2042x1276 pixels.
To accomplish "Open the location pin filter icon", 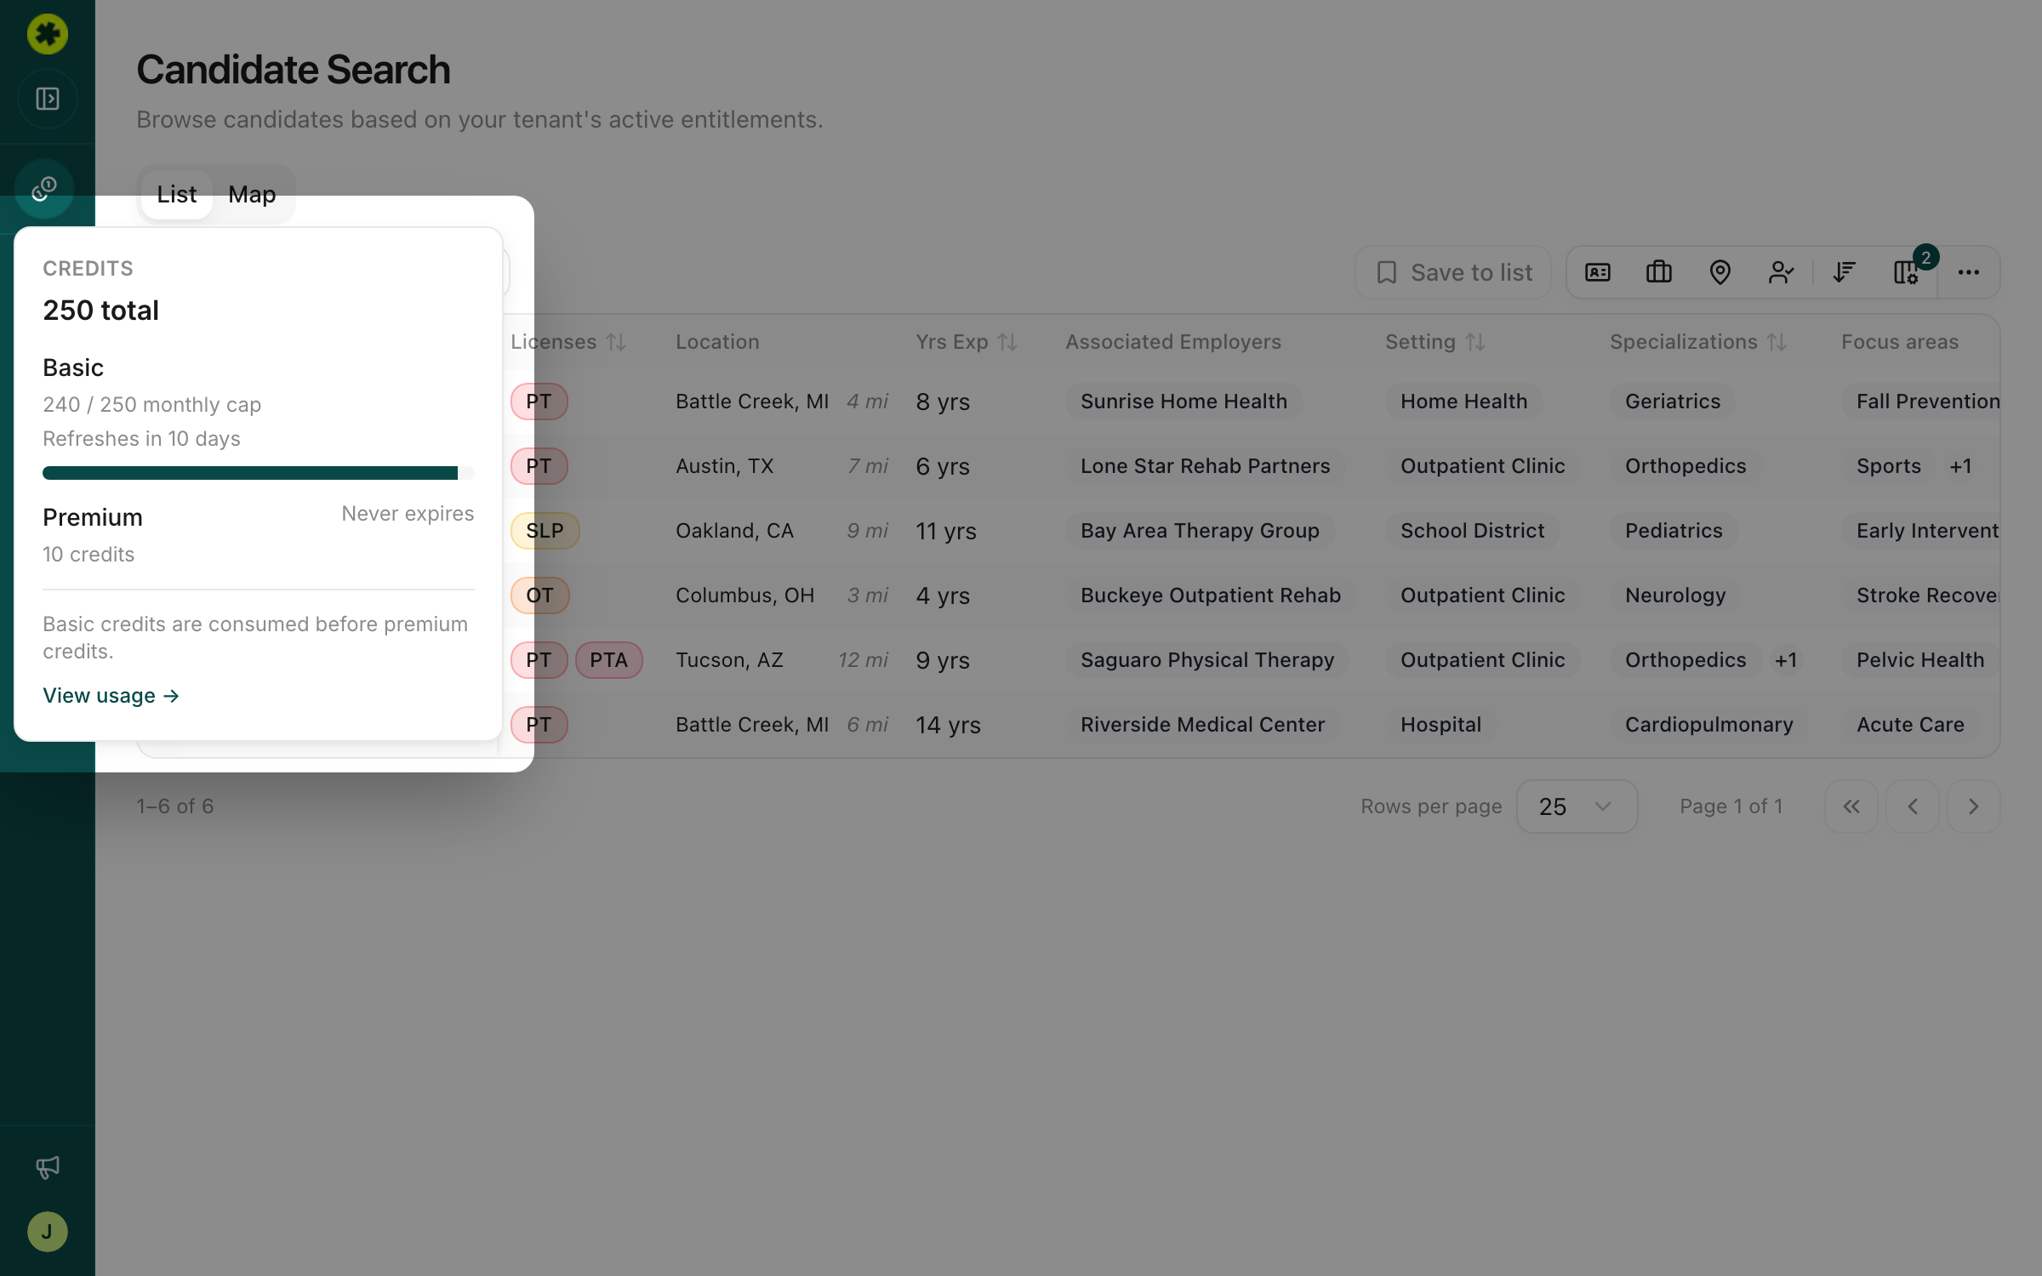I will point(1720,272).
